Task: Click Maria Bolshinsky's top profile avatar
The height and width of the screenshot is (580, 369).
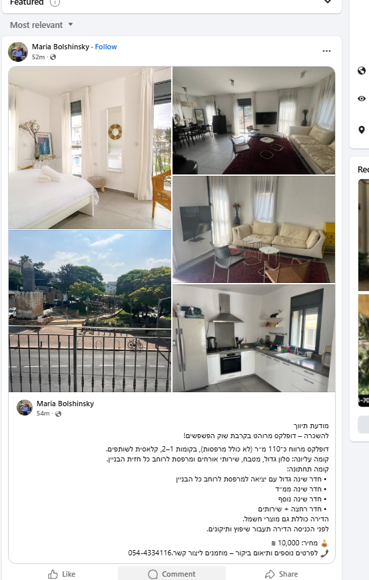Action: click(x=18, y=52)
